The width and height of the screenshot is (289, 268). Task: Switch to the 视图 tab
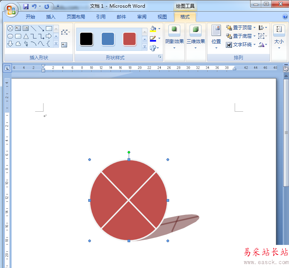point(162,17)
